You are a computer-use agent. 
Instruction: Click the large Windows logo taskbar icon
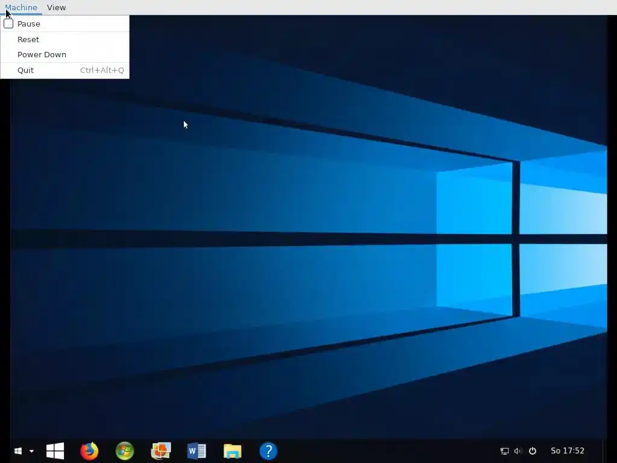pos(55,451)
